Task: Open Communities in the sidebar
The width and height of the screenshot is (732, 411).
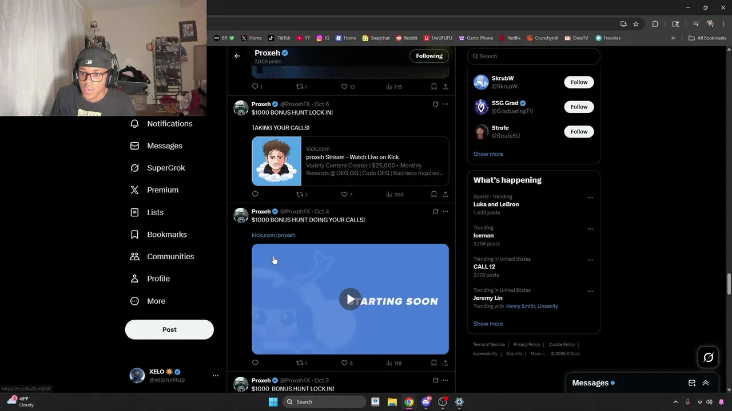Action: (x=162, y=257)
